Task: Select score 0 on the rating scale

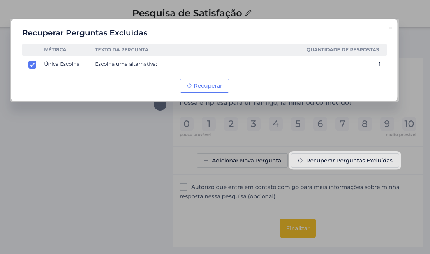Action: pyautogui.click(x=186, y=124)
